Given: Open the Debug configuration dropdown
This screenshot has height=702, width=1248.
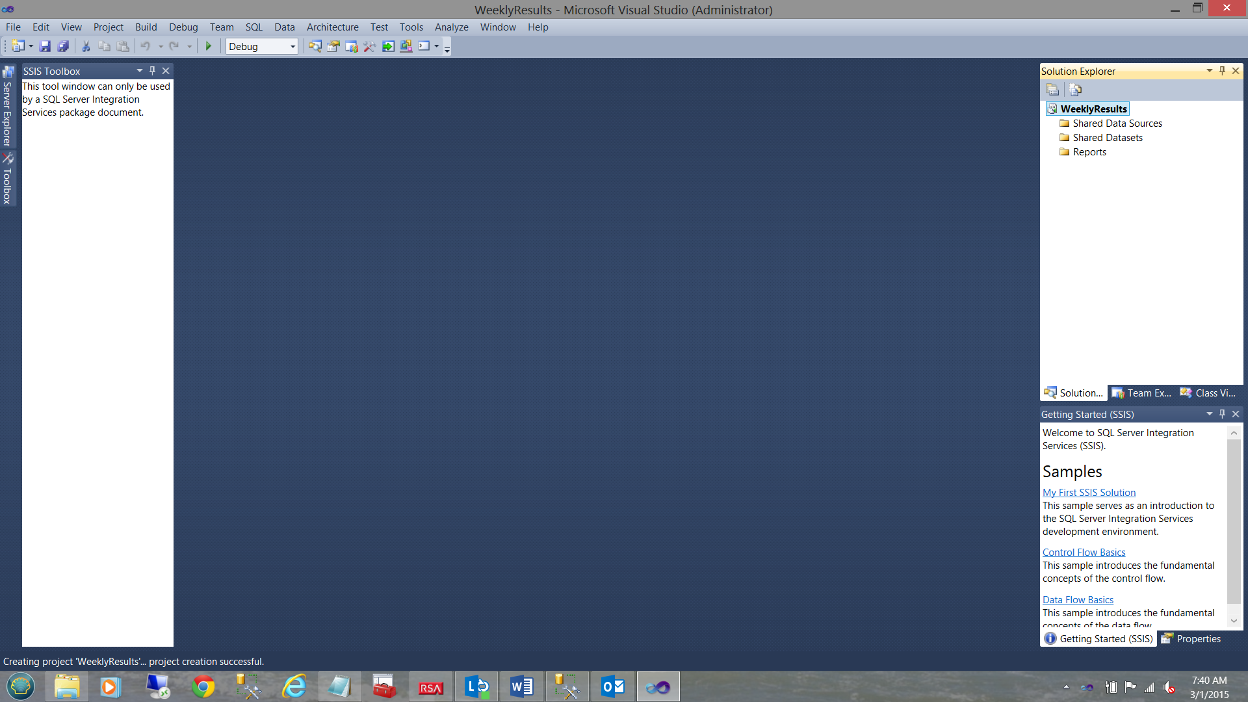Looking at the screenshot, I should click(x=292, y=47).
